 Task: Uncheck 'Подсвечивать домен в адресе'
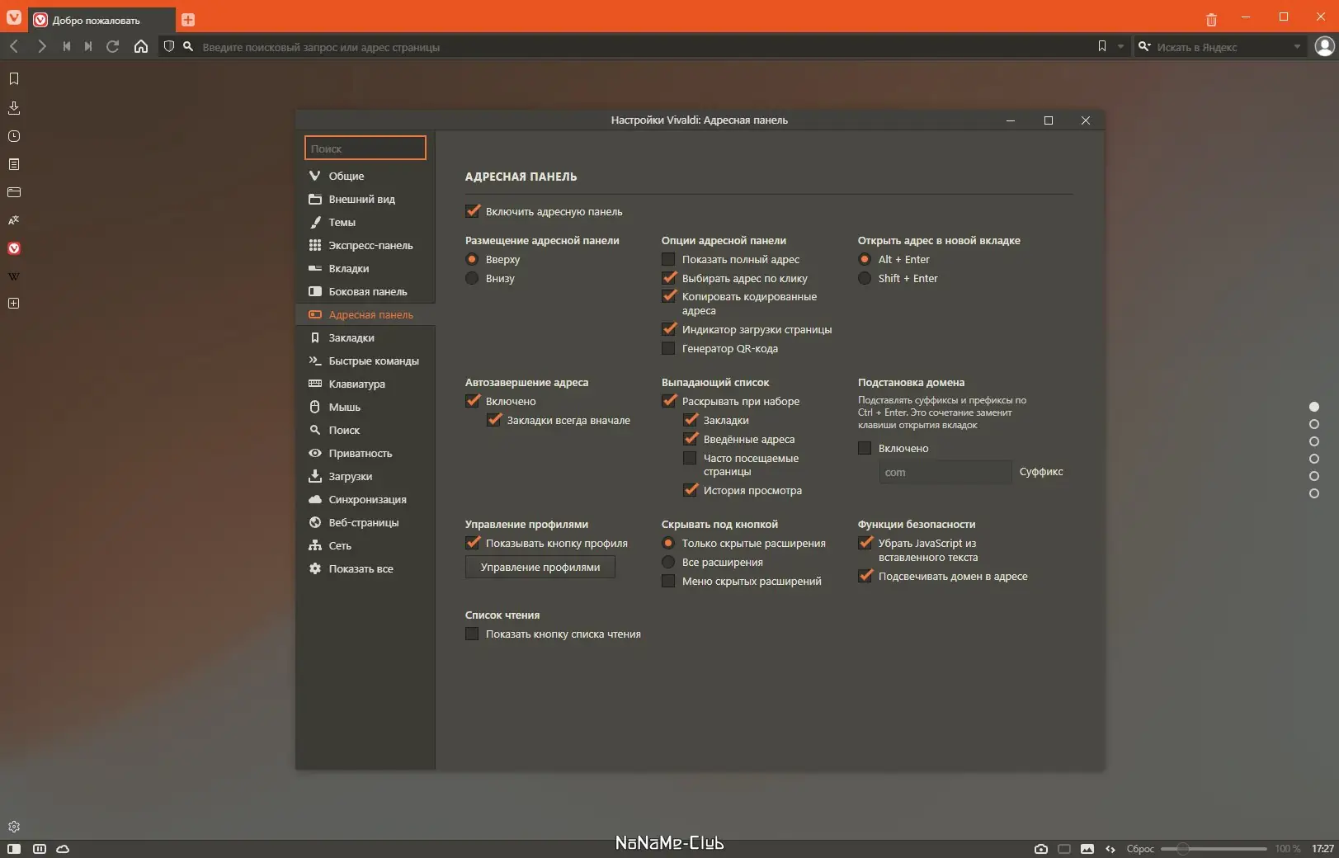pos(865,576)
